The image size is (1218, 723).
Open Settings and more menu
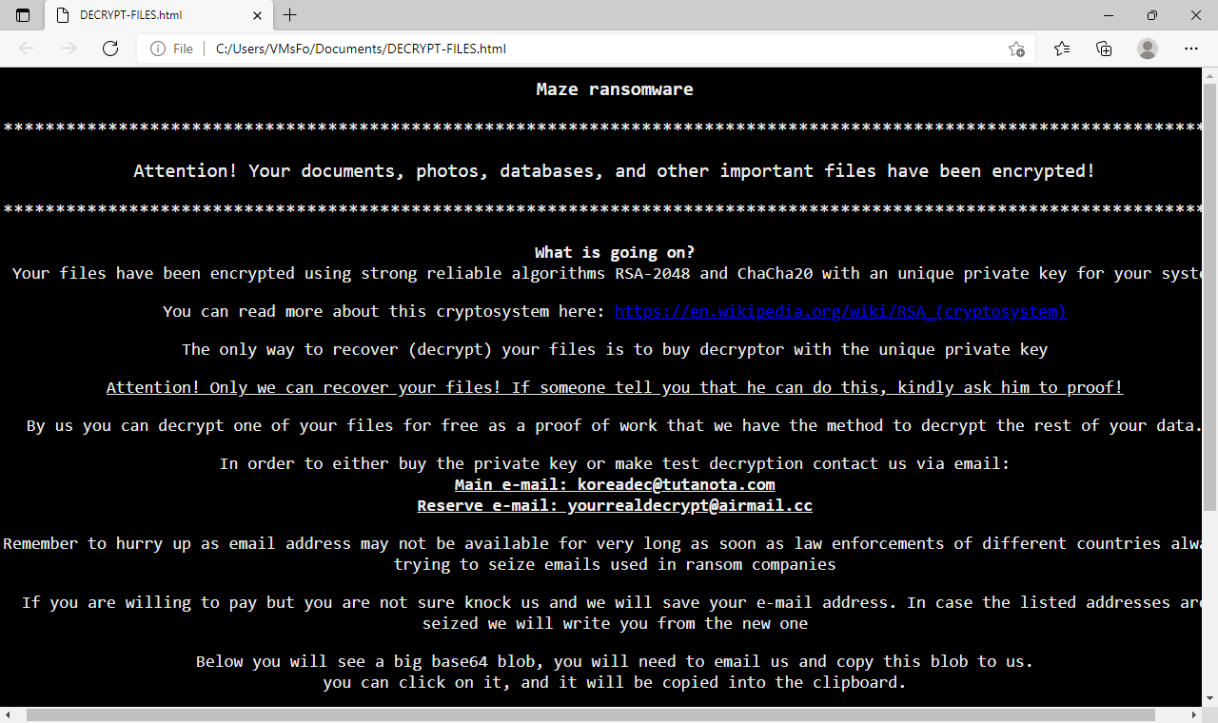1190,49
